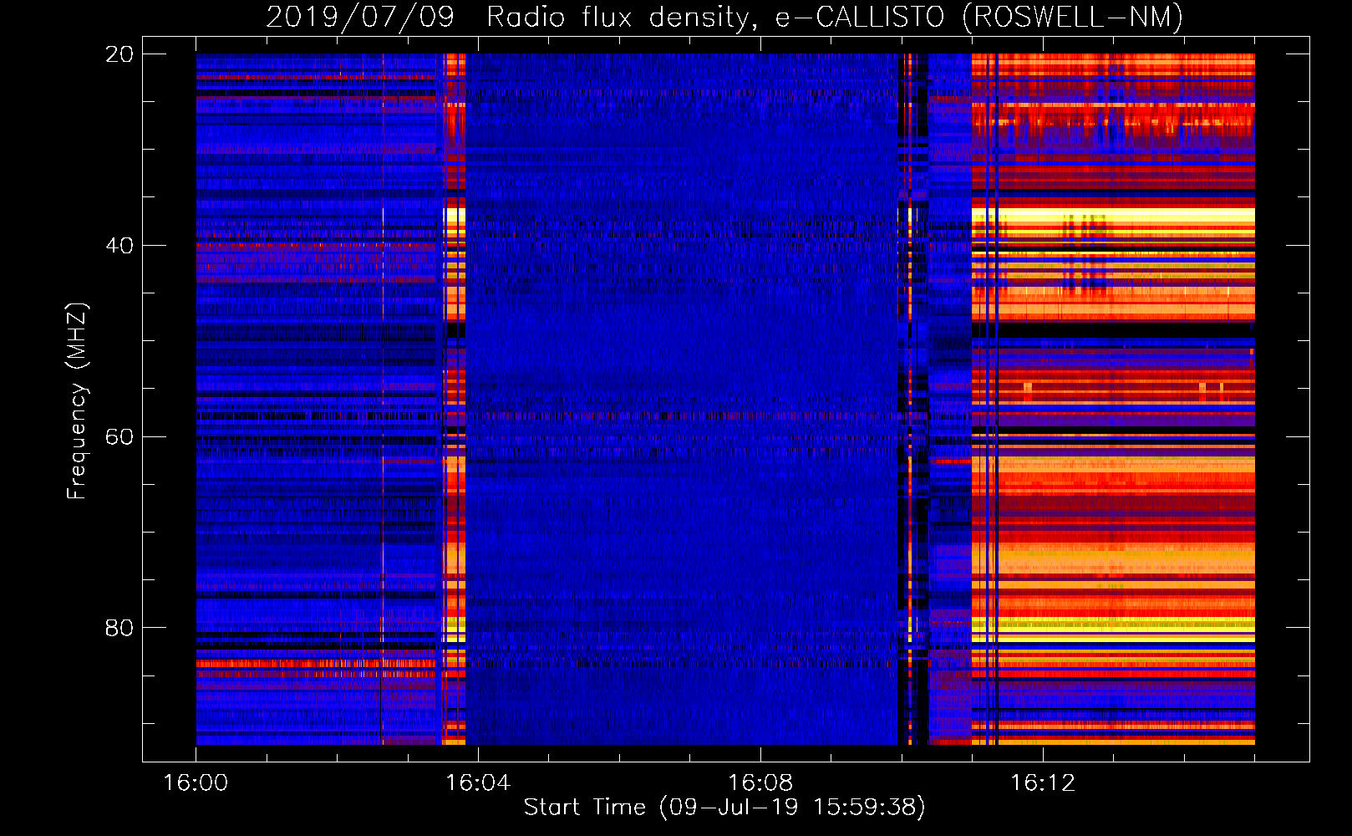Click the 16:00 time tick label

click(x=196, y=783)
